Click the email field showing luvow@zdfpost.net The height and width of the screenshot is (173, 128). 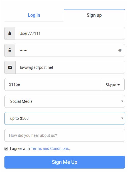[x=70, y=67]
